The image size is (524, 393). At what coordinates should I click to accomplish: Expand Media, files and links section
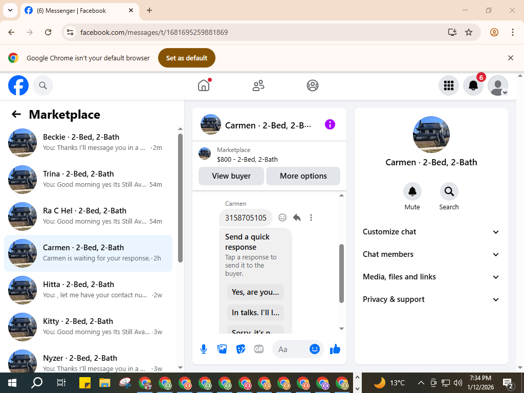(431, 277)
